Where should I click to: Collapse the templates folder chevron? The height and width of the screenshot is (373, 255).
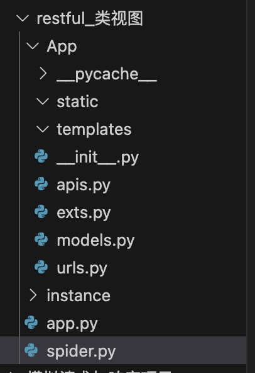(43, 129)
